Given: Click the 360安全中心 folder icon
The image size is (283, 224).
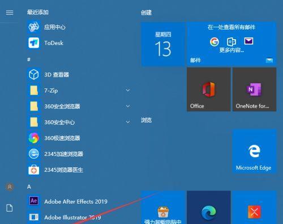Looking at the screenshot, I should point(34,122).
